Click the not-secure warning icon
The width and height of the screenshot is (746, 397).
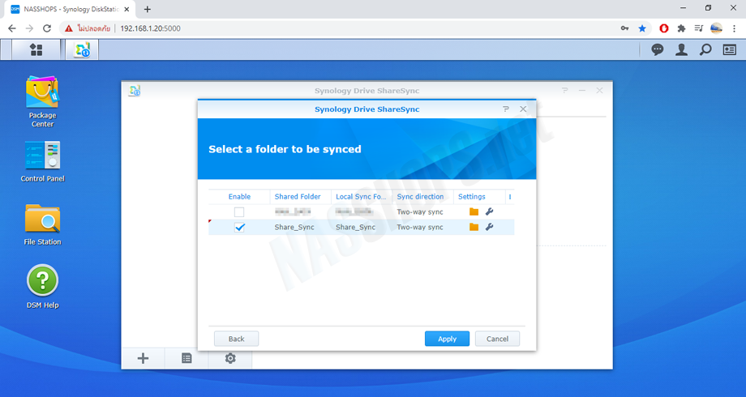69,28
